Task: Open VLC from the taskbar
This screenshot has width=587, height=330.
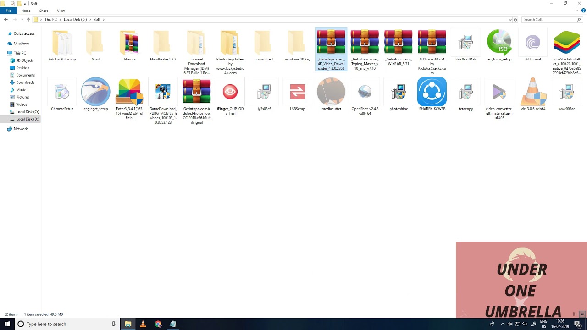Action: click(x=143, y=324)
